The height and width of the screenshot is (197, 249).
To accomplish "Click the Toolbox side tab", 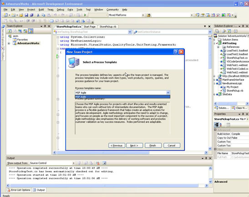I will (3, 54).
